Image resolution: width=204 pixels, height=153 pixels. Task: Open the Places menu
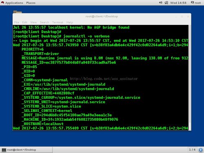click(x=31, y=3)
